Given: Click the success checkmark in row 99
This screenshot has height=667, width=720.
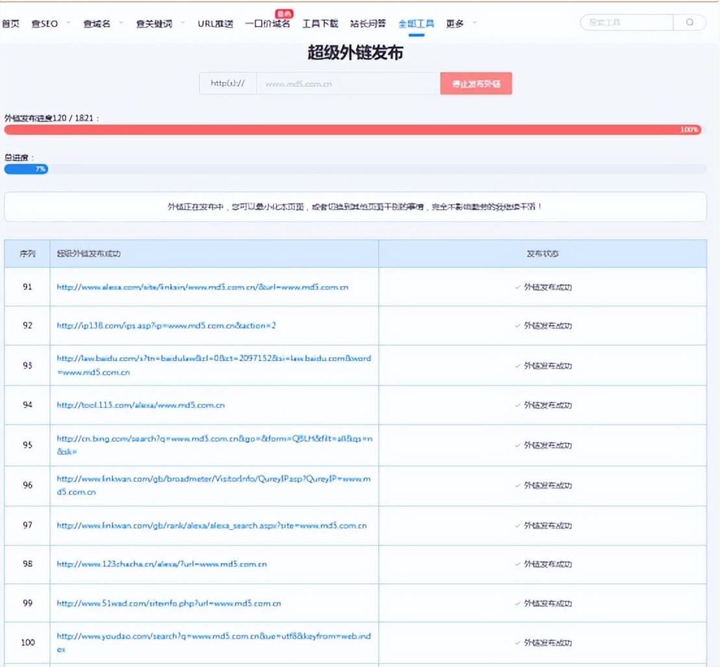Looking at the screenshot, I should pos(517,603).
